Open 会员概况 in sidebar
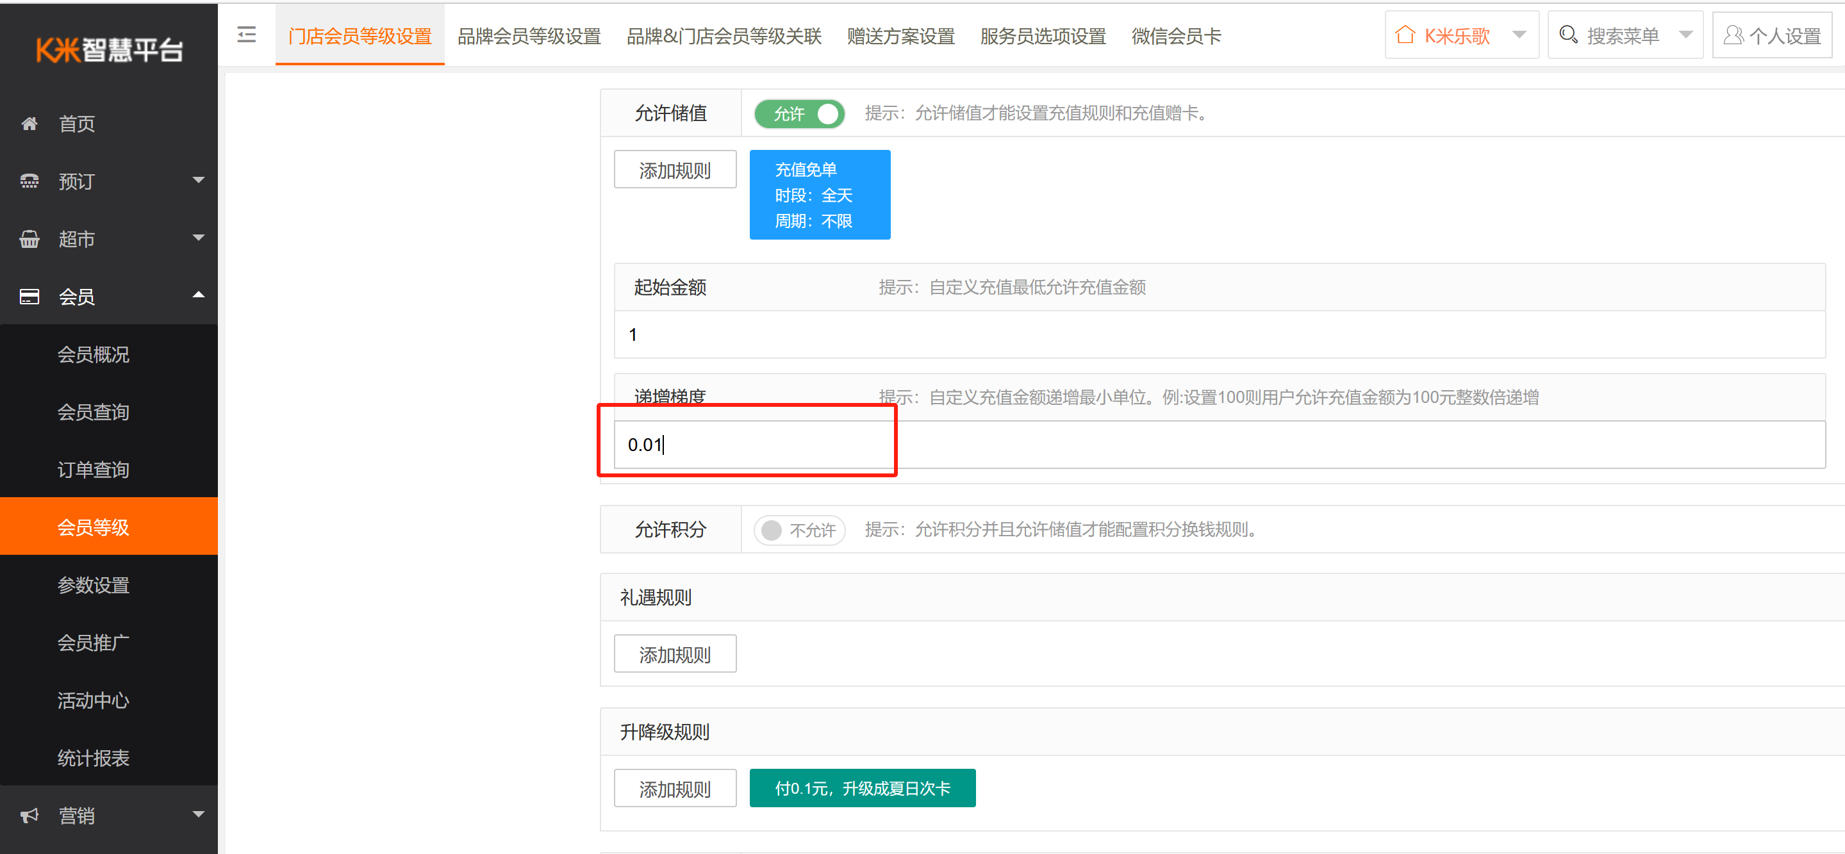Screen dimensions: 1845x854 tap(109, 354)
